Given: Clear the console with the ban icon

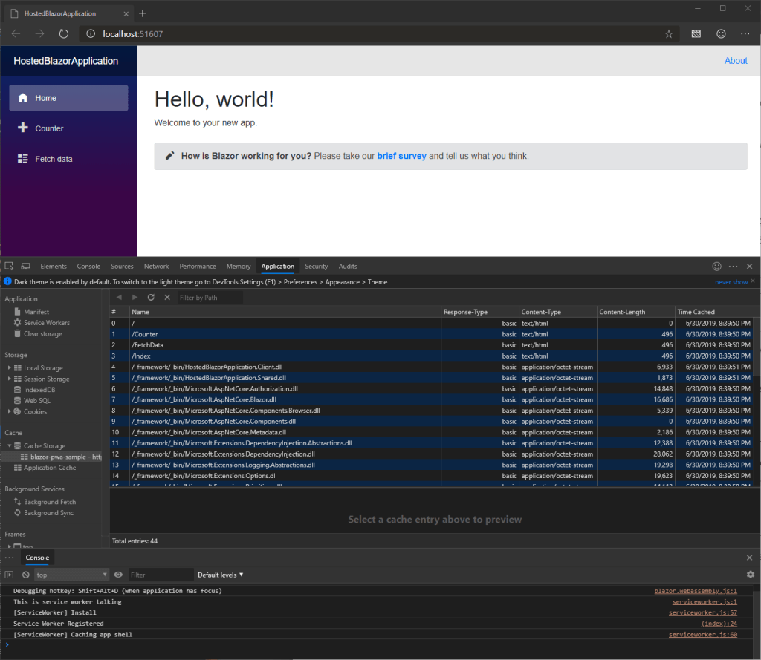Looking at the screenshot, I should [x=25, y=575].
